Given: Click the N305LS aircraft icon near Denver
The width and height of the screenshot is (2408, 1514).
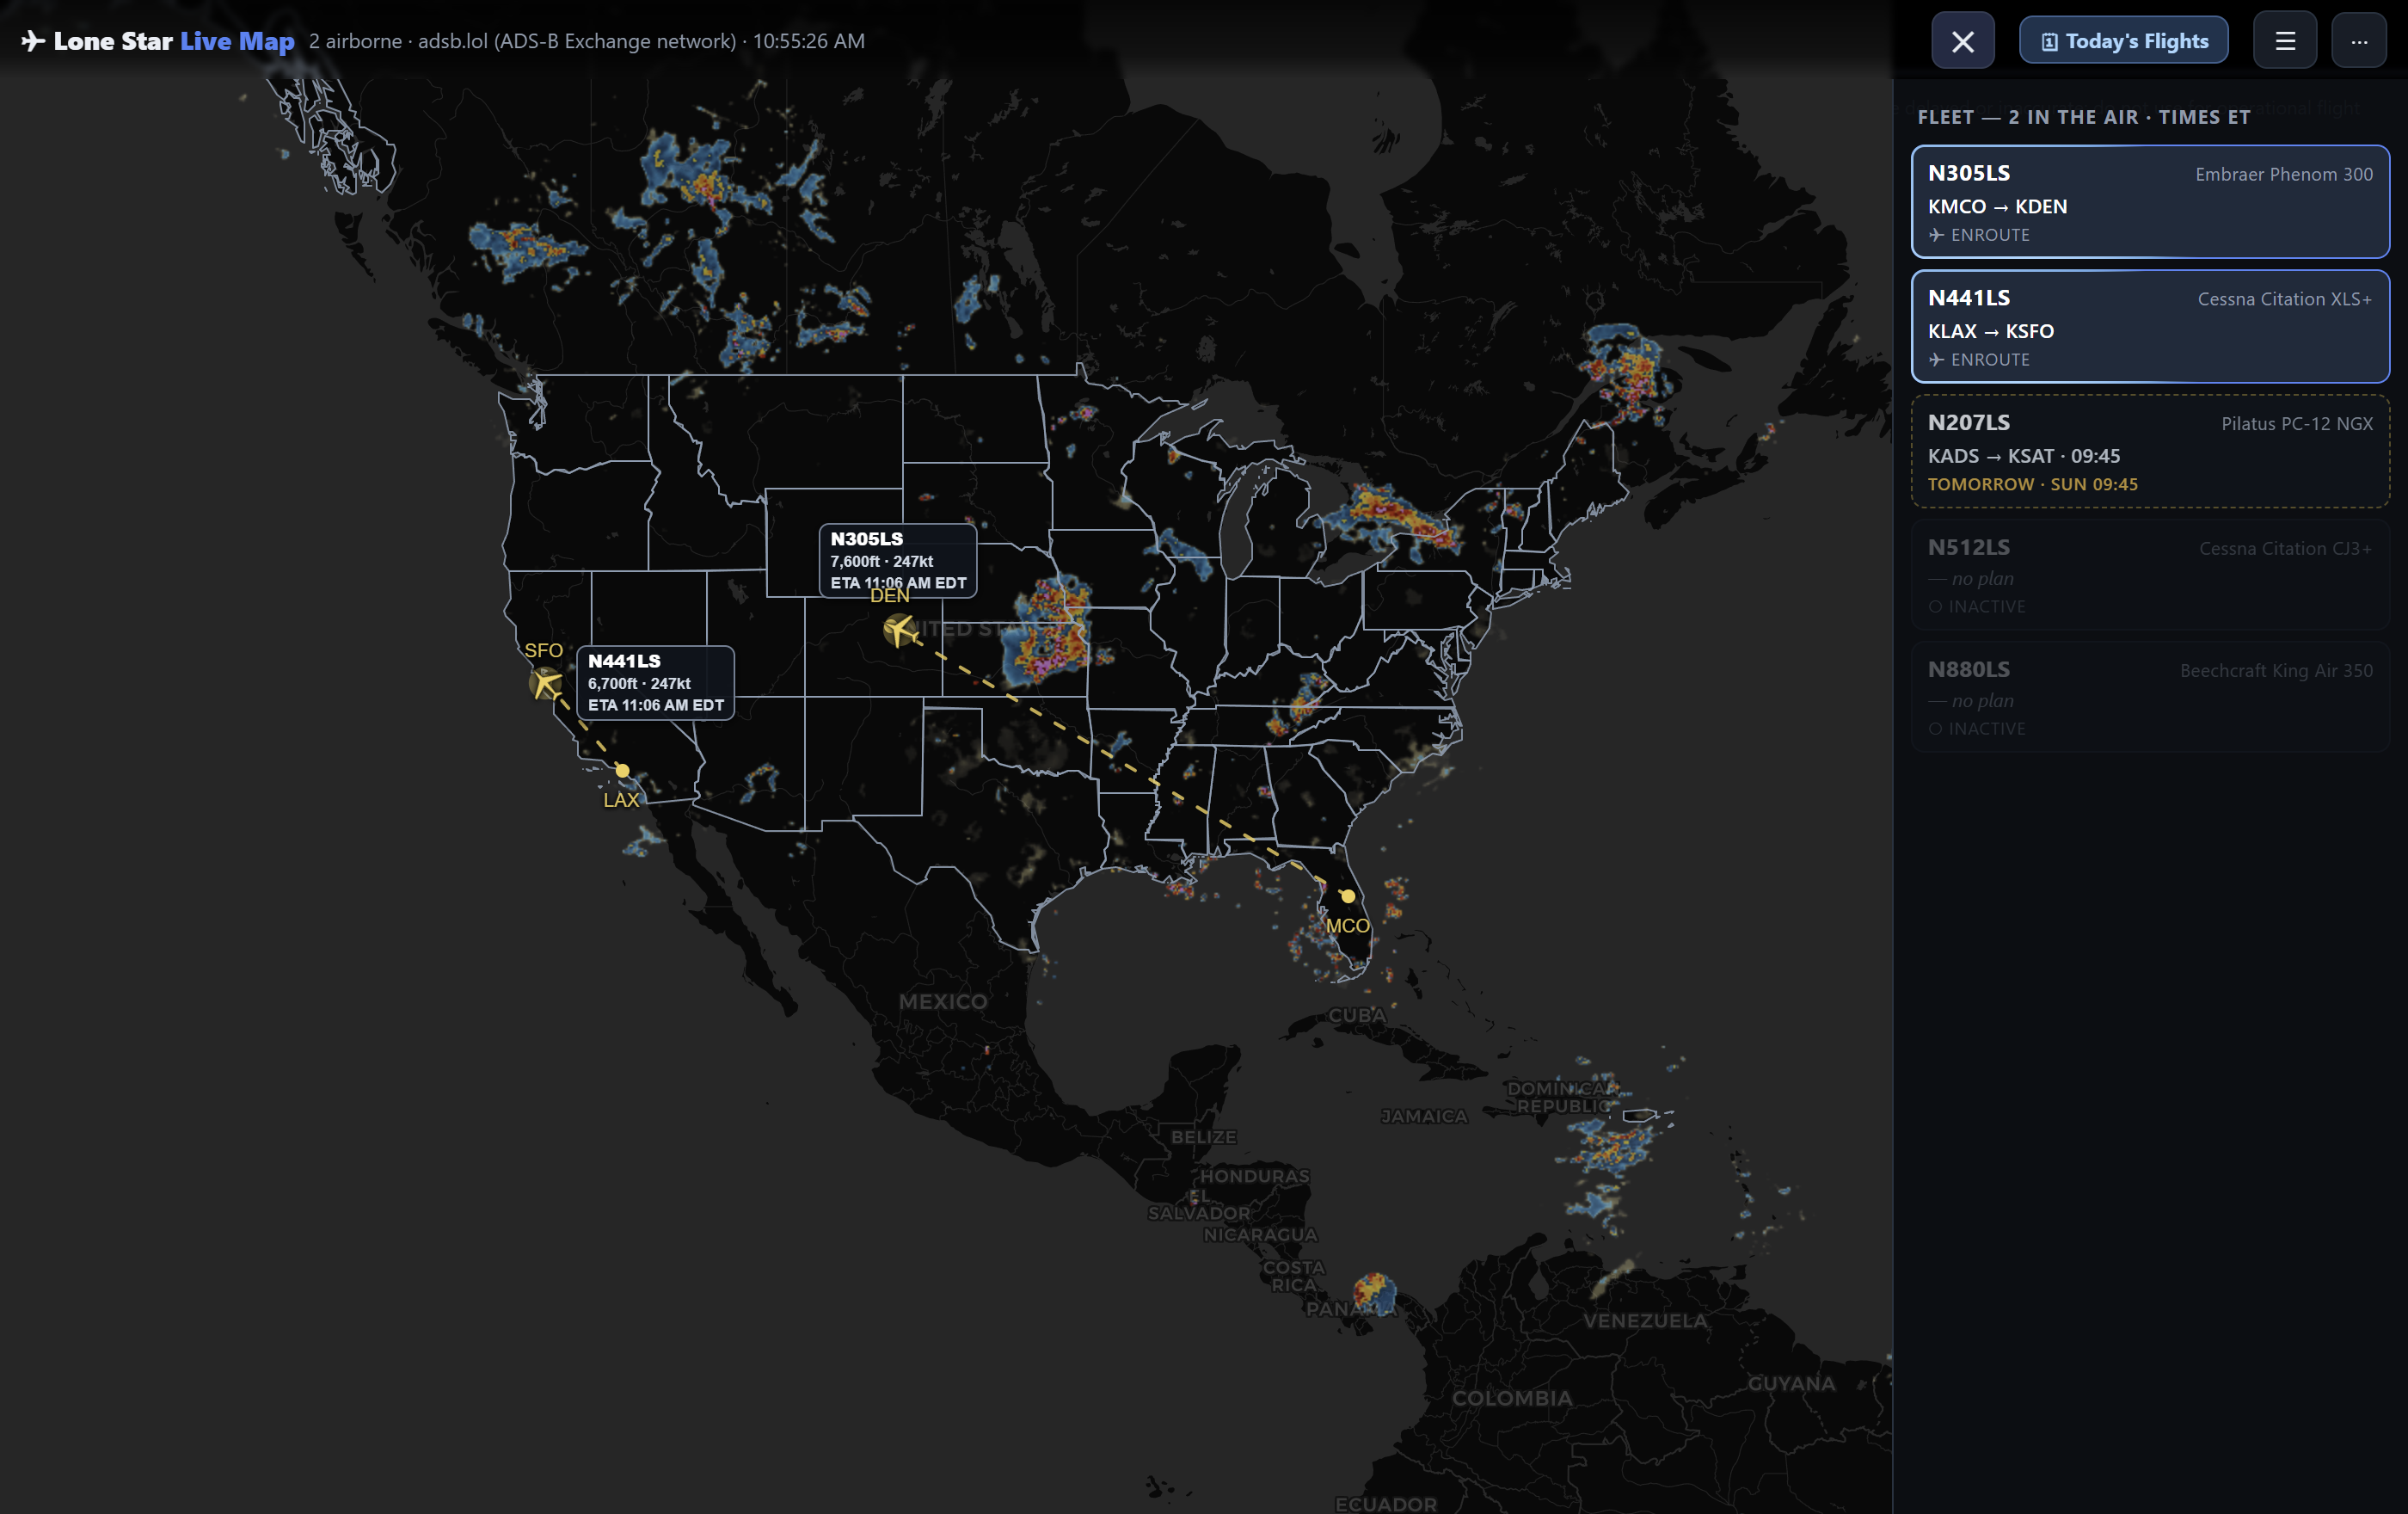Looking at the screenshot, I should pos(900,630).
